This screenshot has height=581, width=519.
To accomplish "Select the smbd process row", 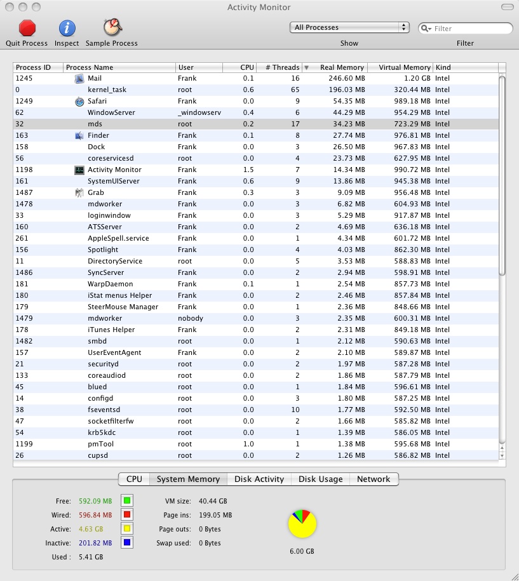I will [x=256, y=341].
